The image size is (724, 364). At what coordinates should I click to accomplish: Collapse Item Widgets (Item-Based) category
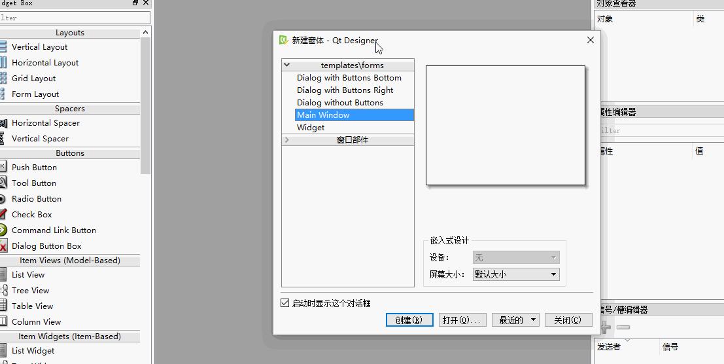point(70,337)
